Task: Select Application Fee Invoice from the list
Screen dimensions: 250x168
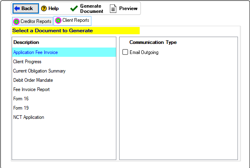Action: [x=35, y=52]
